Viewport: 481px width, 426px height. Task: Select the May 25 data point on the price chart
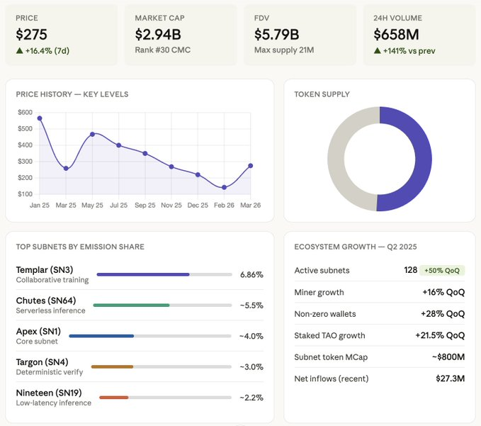point(92,134)
